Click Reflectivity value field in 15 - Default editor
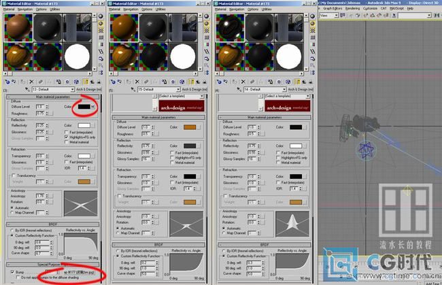Screen dimensions: 442x285 [145, 146]
